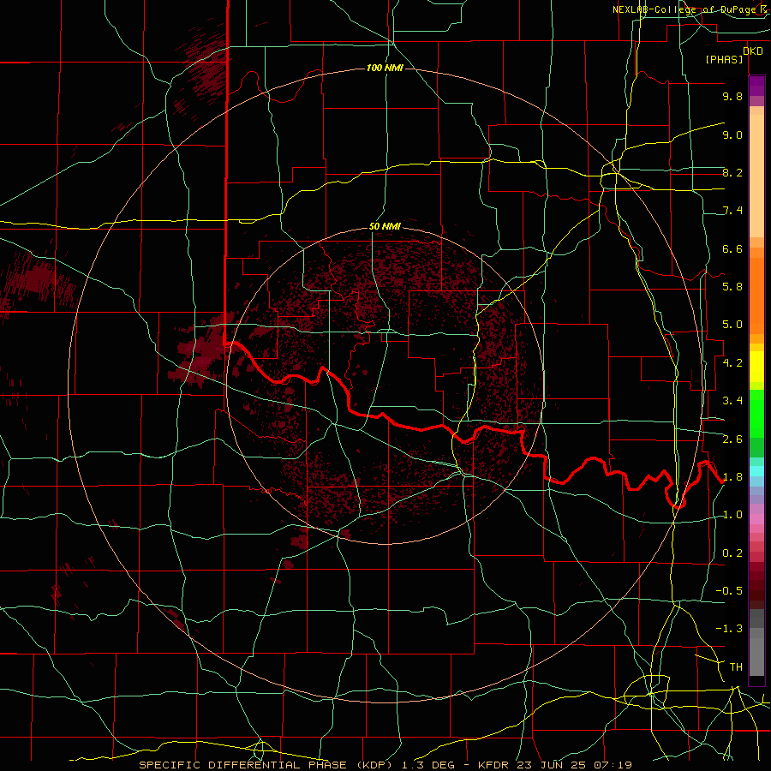Click the 07:19 timestamp
The image size is (771, 771).
tap(613, 765)
